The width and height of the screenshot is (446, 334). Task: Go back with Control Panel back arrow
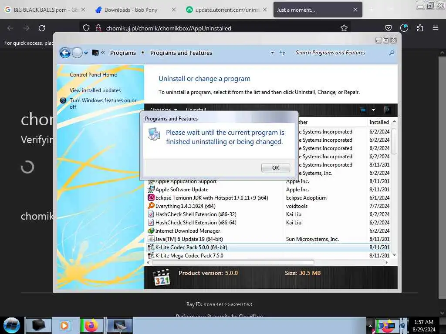(x=65, y=53)
